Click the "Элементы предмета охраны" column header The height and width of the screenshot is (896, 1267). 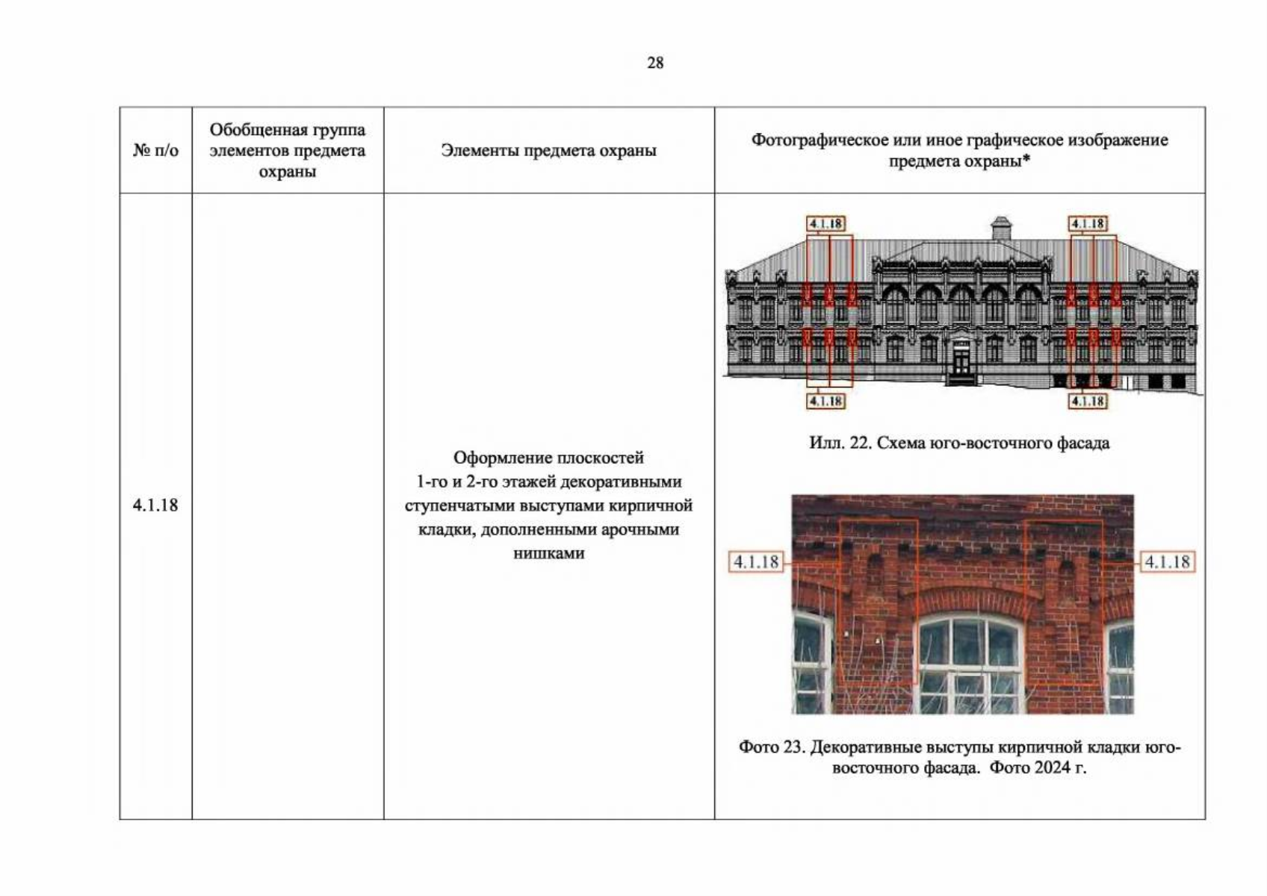[548, 150]
